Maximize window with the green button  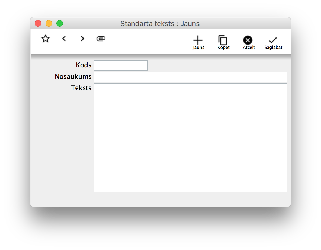point(60,24)
